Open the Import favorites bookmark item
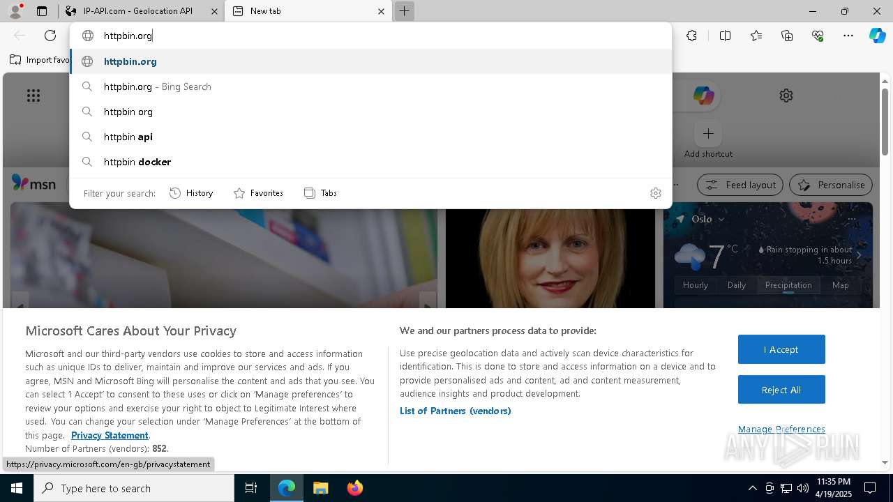Screen dimensions: 893x502 click(40, 60)
